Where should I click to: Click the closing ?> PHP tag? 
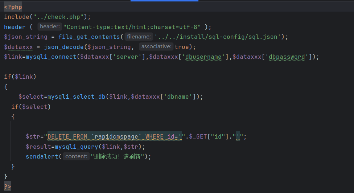[x=8, y=186]
